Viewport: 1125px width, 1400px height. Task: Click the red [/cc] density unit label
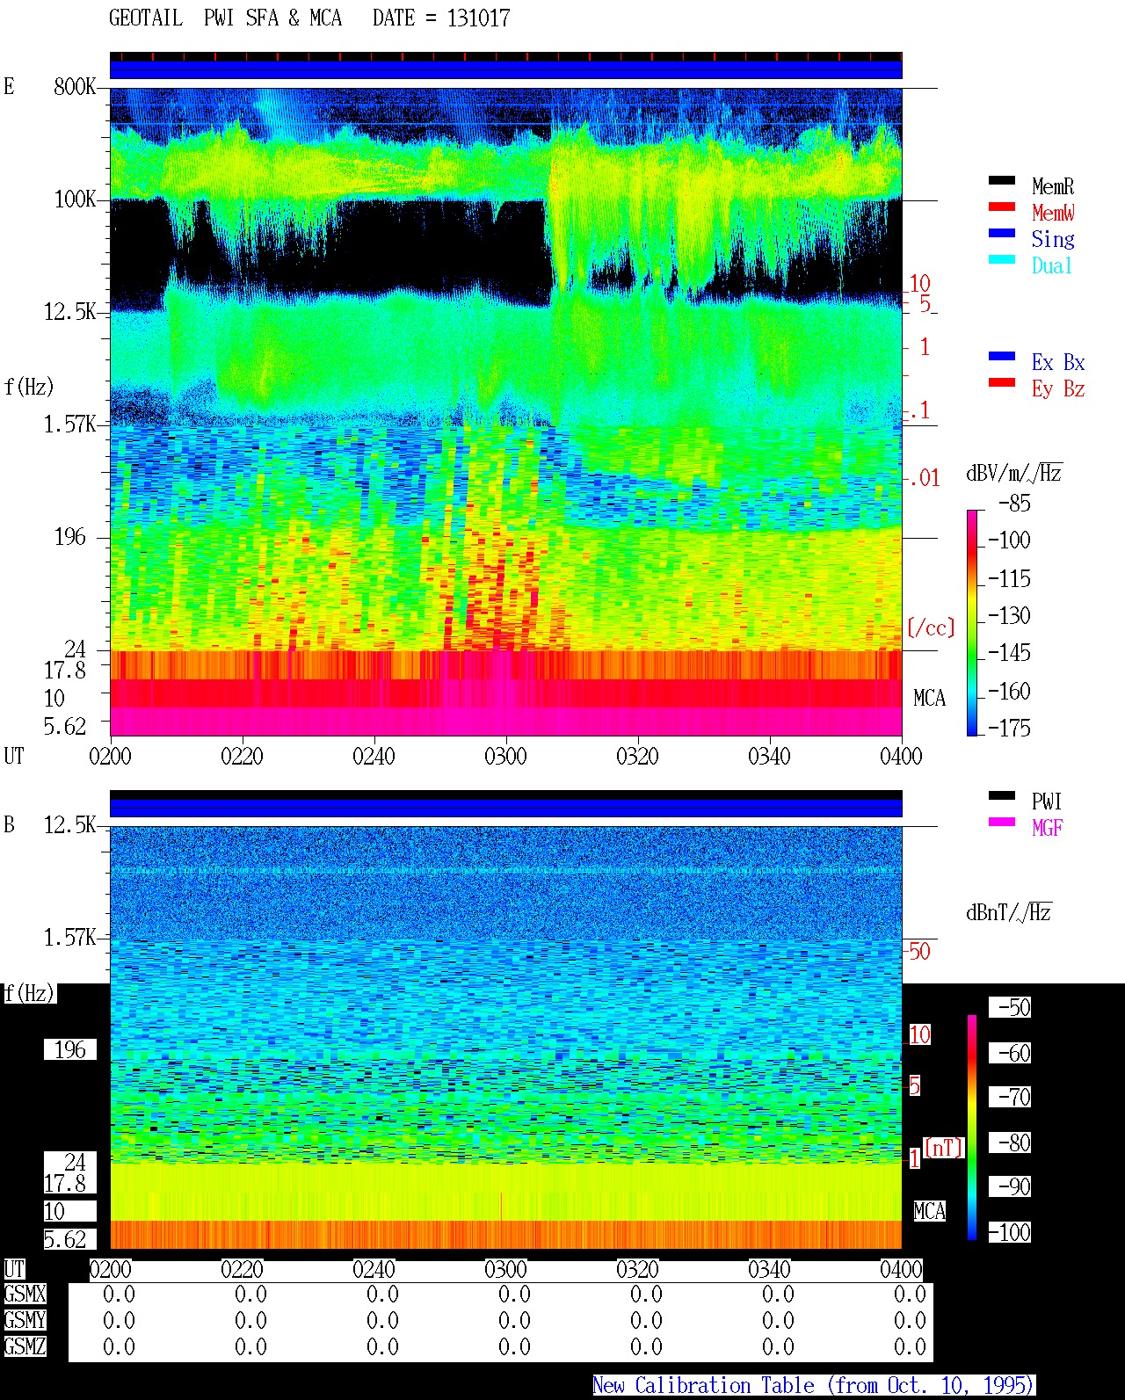point(931,627)
